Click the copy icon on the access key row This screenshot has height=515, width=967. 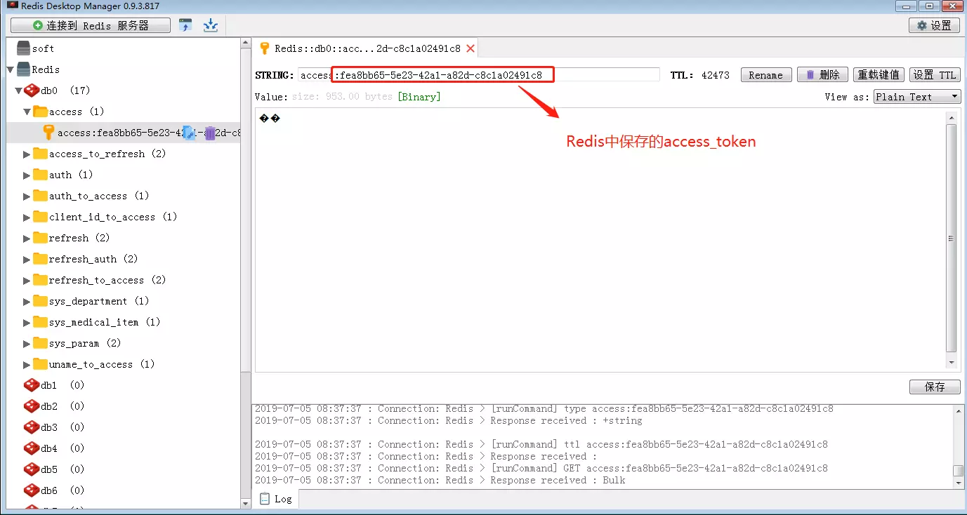pos(189,133)
